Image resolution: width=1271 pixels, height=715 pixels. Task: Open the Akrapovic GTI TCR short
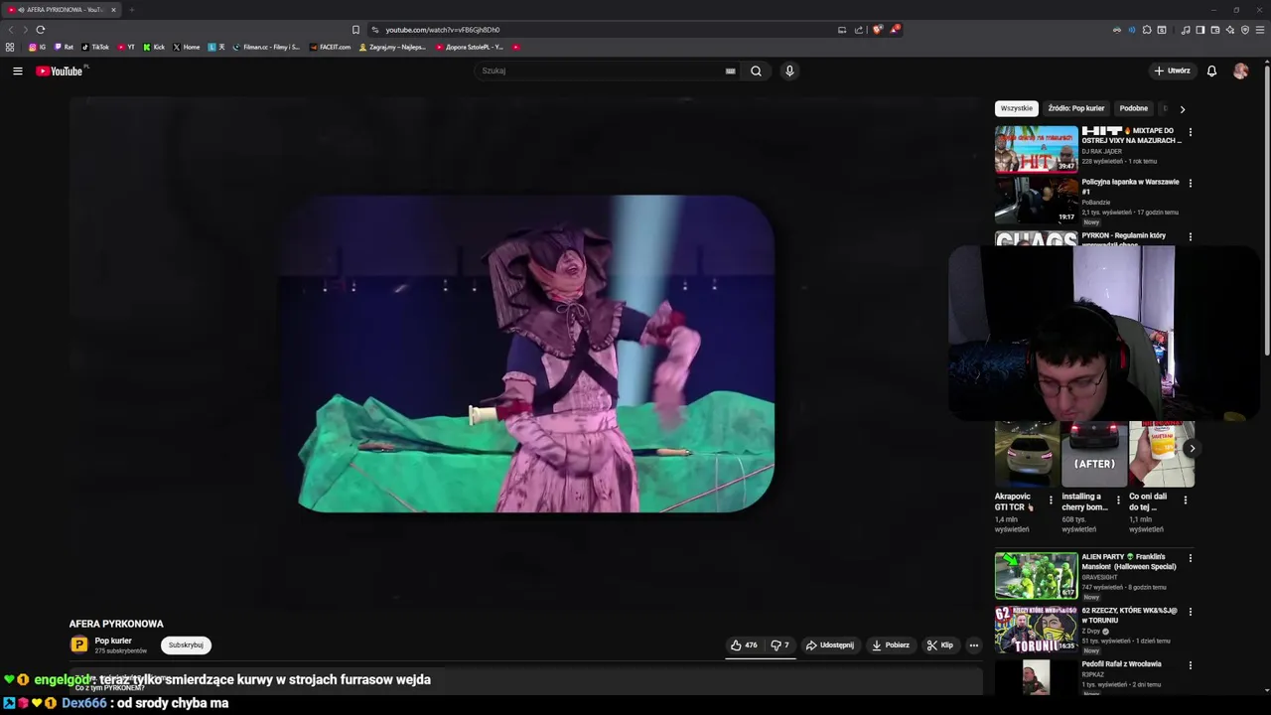(x=1027, y=454)
